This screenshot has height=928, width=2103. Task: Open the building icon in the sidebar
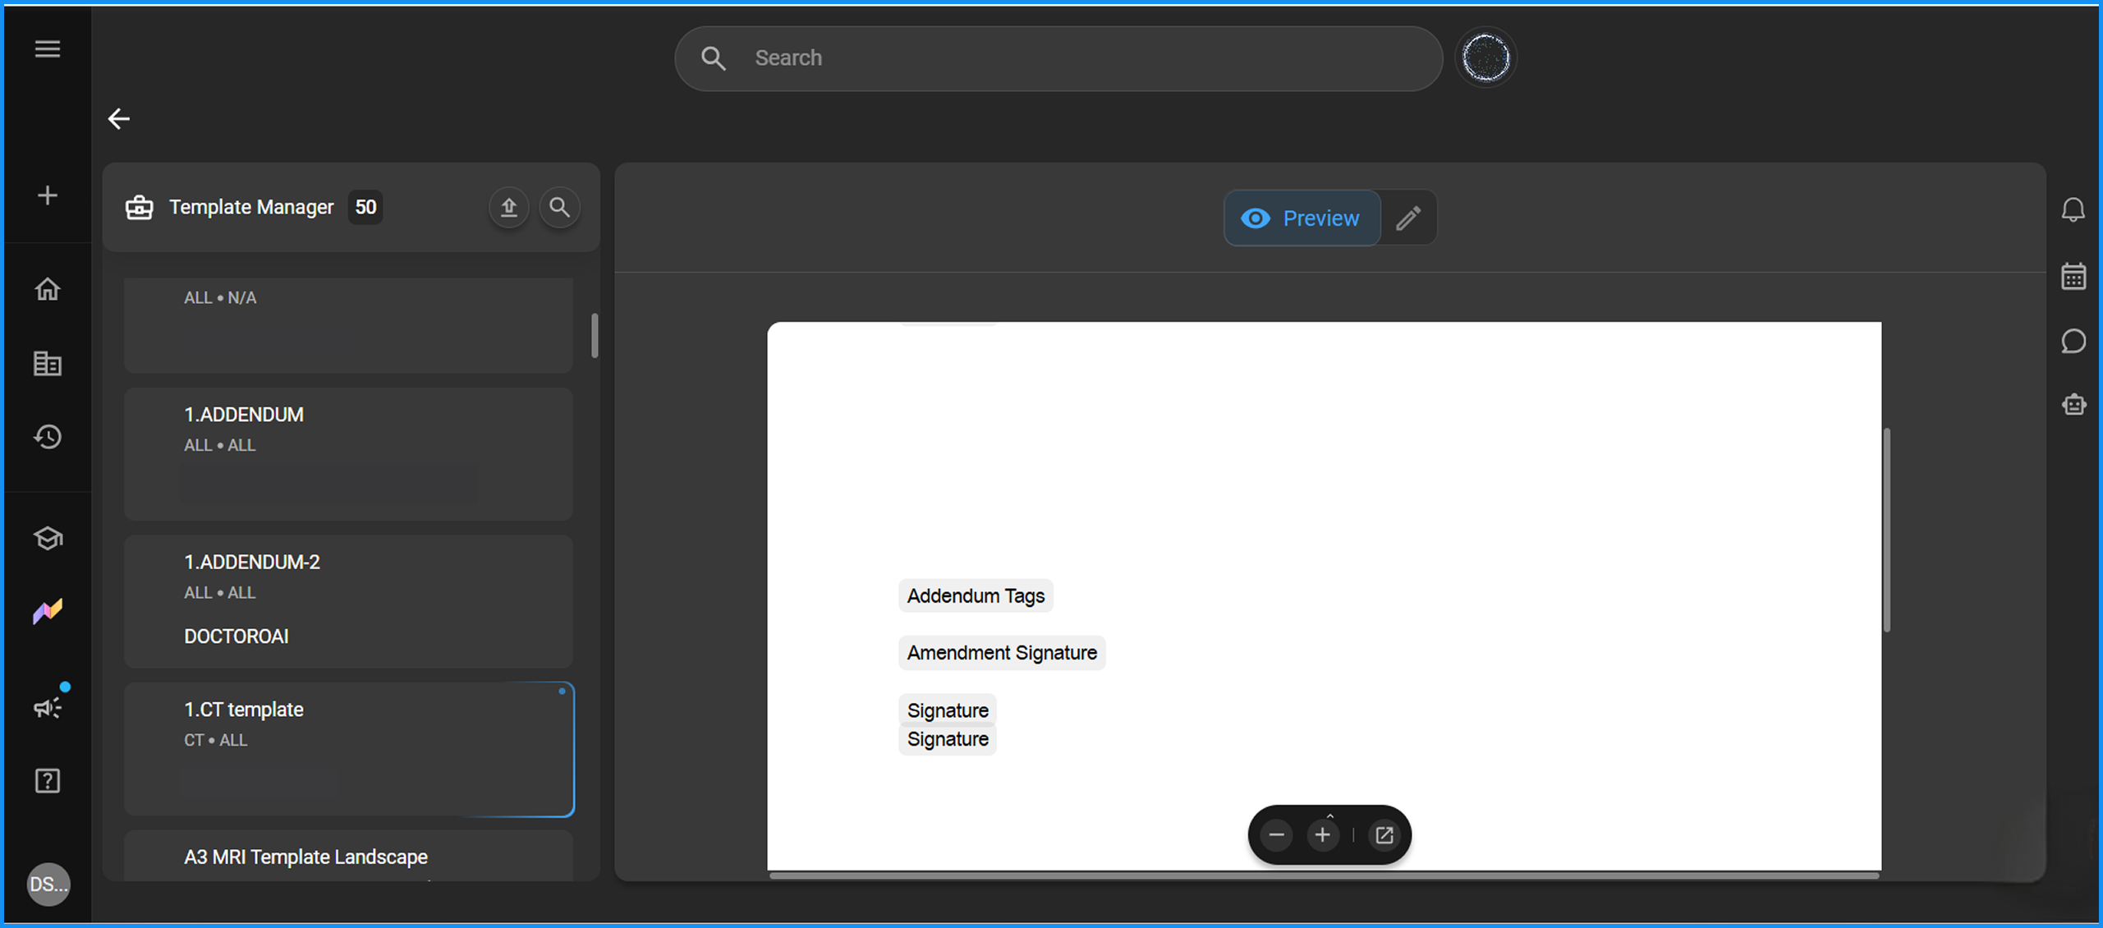coord(48,364)
